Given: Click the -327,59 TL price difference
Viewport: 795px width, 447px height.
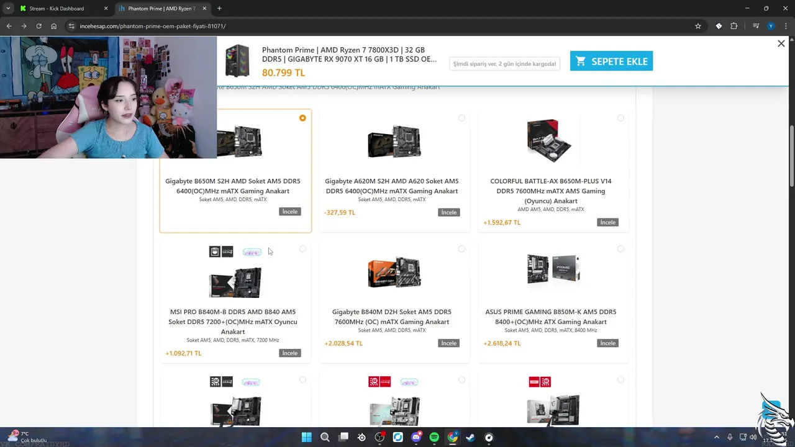Looking at the screenshot, I should tap(340, 212).
